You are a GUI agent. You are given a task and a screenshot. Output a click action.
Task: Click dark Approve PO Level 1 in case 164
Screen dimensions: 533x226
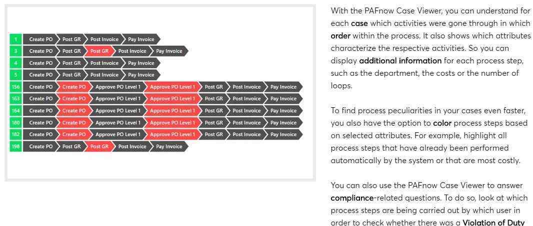pyautogui.click(x=117, y=111)
